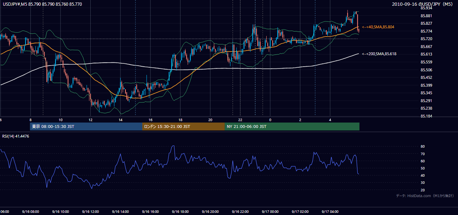
Task: Click price axis value 85.881
Action: pyautogui.click(x=426, y=16)
